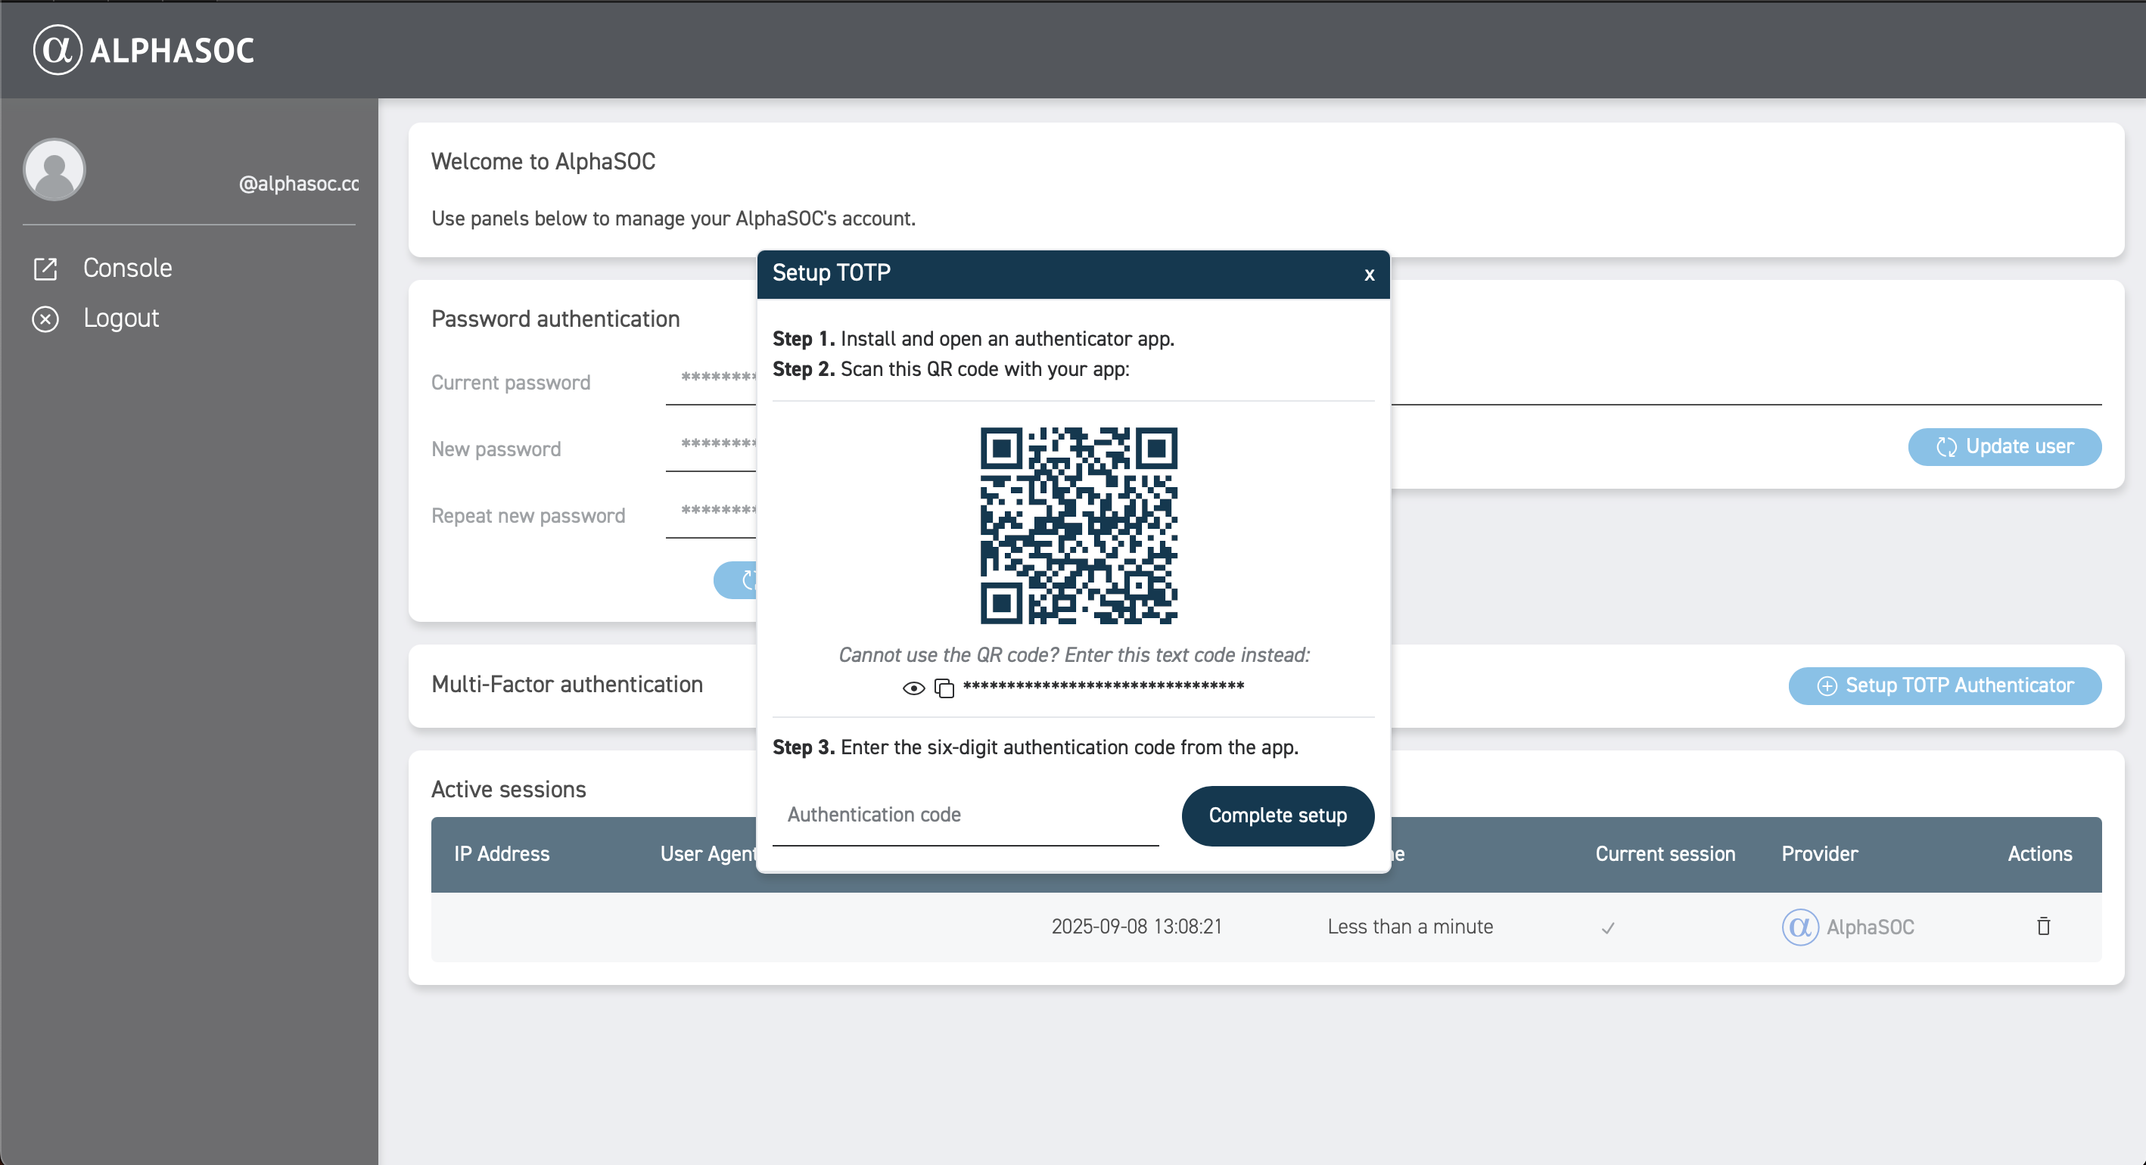2146x1165 pixels.
Task: Copy the TOTP secret with the copy icon
Action: 944,688
